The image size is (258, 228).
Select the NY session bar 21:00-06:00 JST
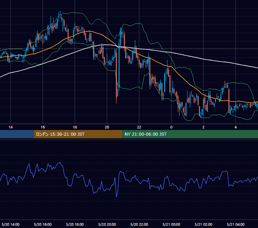pos(190,134)
